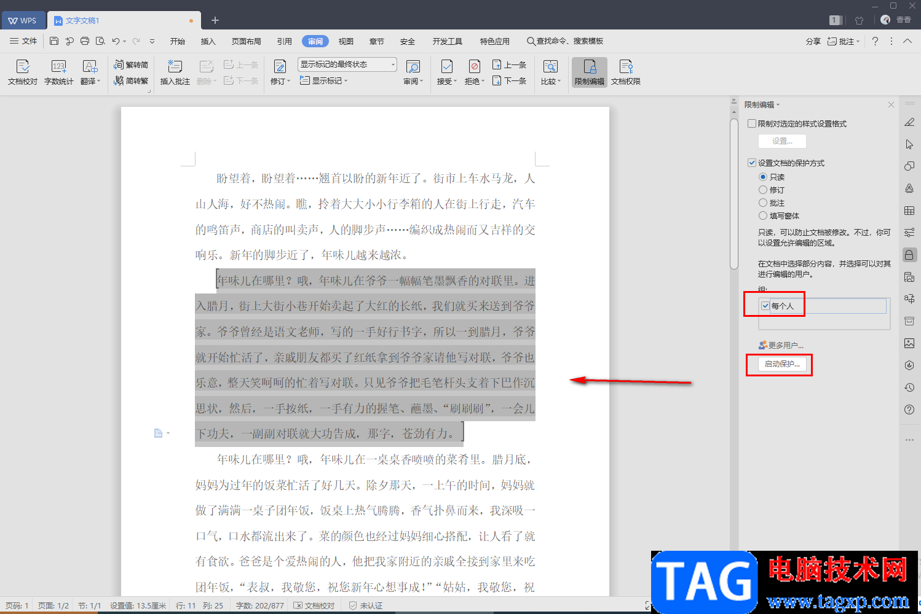Convert text with 繁转简

[x=131, y=64]
